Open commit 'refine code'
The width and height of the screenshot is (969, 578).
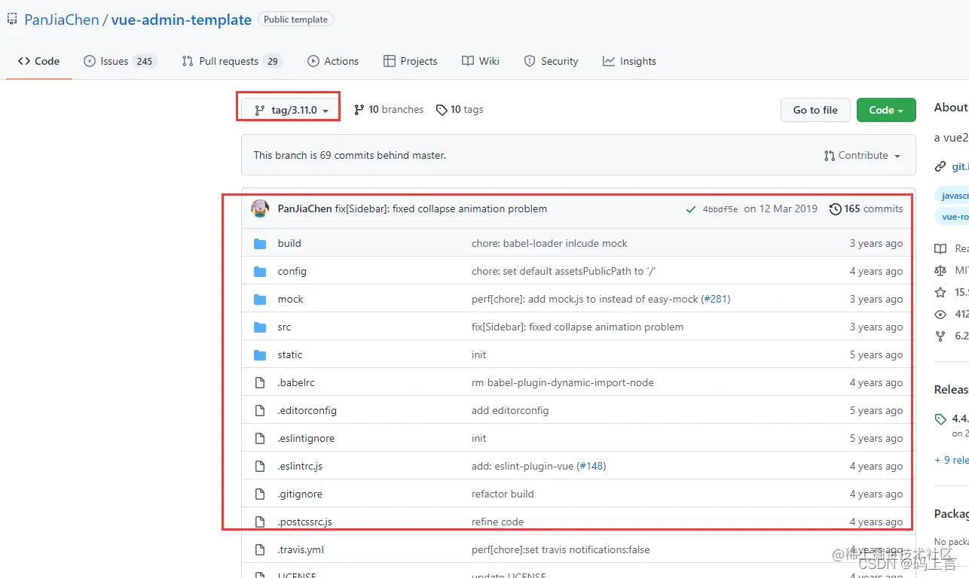(x=497, y=522)
